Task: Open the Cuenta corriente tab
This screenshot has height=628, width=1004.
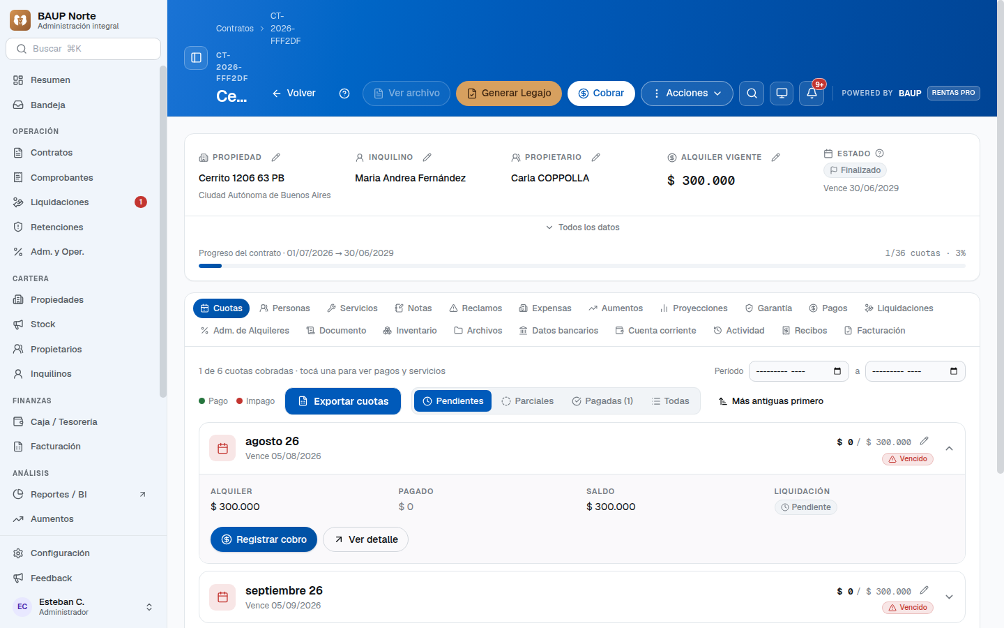Action: (655, 331)
